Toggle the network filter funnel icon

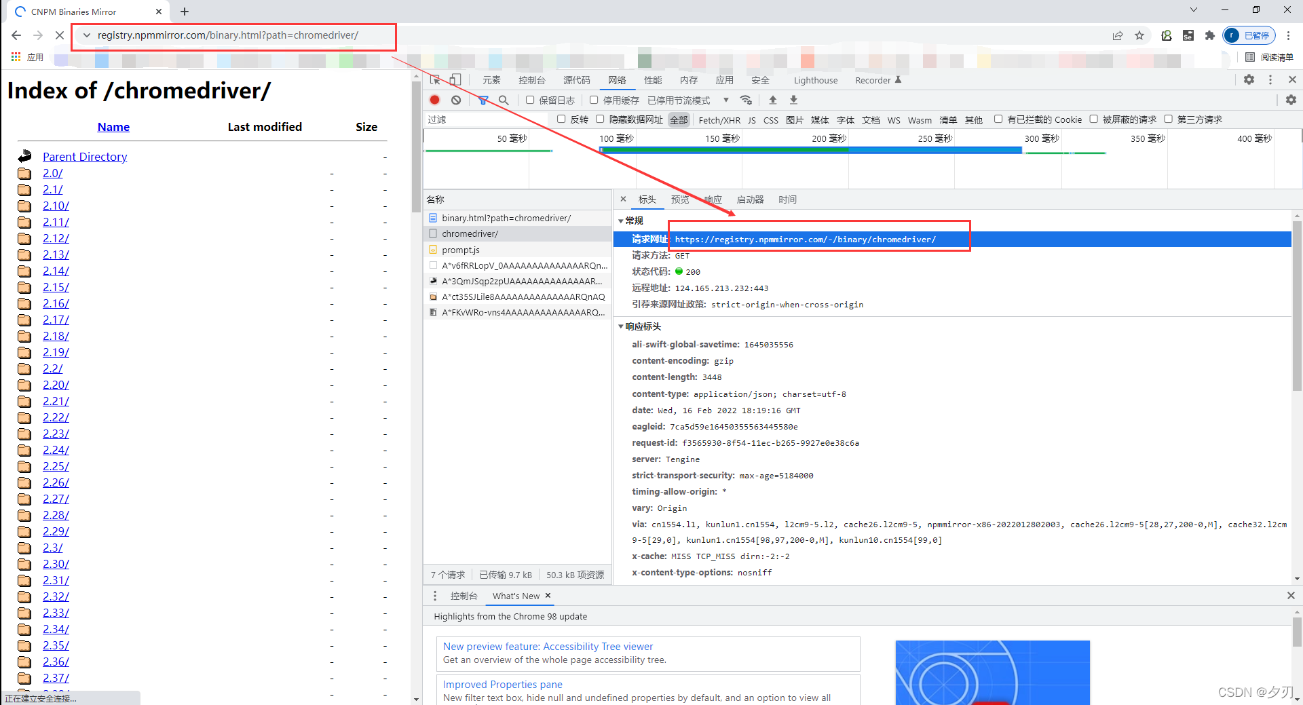pyautogui.click(x=483, y=100)
